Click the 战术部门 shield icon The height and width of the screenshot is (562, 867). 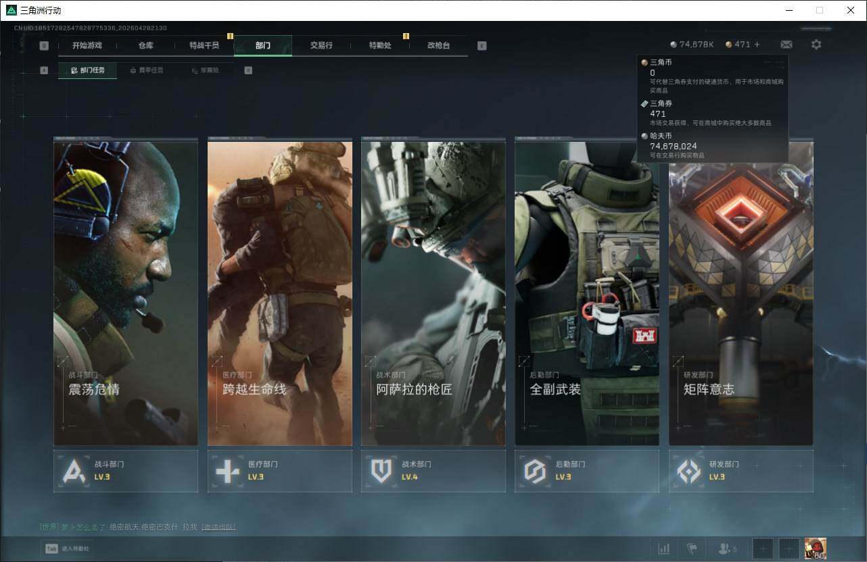(x=381, y=471)
